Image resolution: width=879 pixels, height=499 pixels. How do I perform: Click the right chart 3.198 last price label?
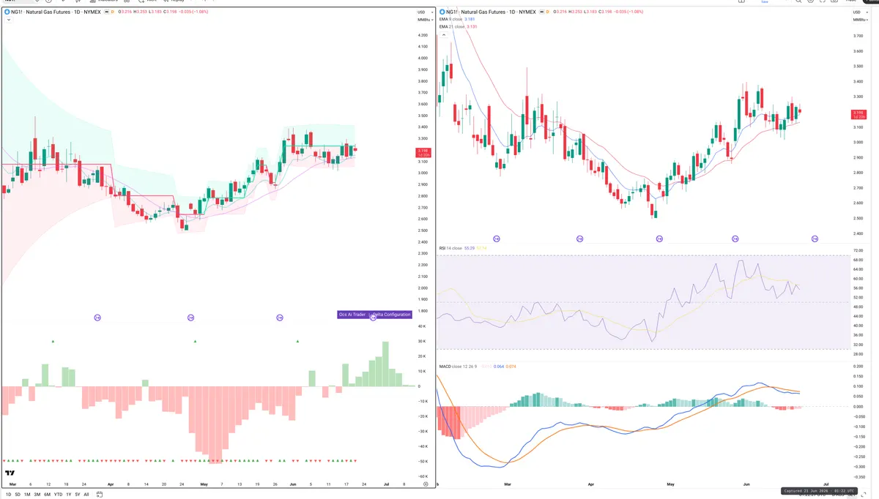pyautogui.click(x=859, y=114)
